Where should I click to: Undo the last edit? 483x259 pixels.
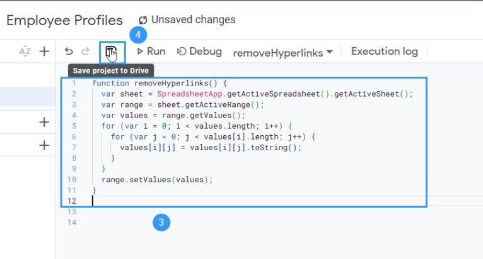pyautogui.click(x=69, y=52)
